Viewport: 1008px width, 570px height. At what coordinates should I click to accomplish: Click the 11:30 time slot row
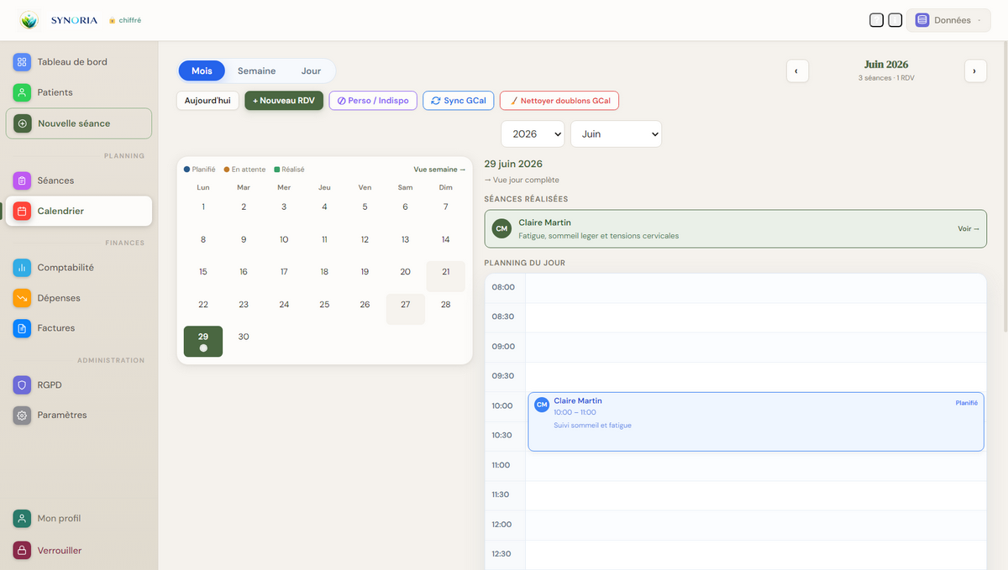[x=735, y=495]
